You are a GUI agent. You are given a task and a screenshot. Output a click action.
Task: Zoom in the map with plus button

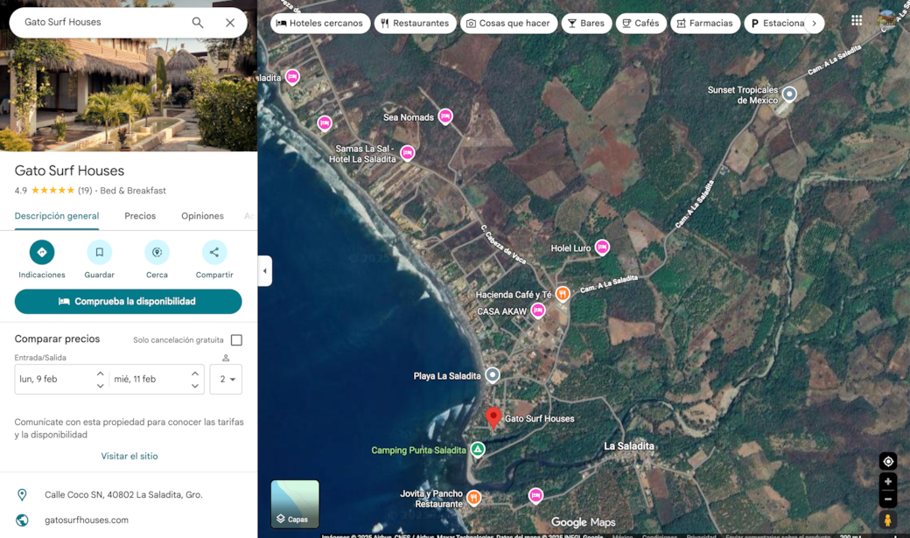pyautogui.click(x=888, y=482)
